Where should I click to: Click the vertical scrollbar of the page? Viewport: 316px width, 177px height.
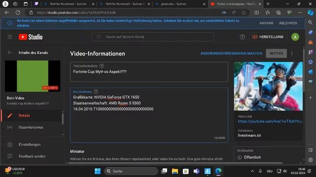point(304,70)
